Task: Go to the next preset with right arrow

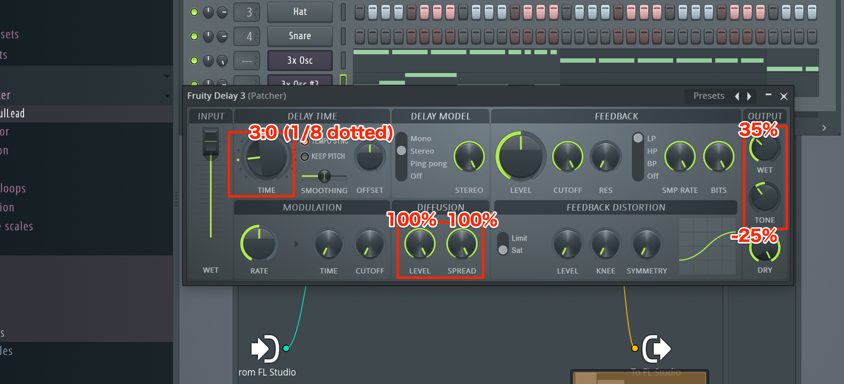Action: coord(750,96)
